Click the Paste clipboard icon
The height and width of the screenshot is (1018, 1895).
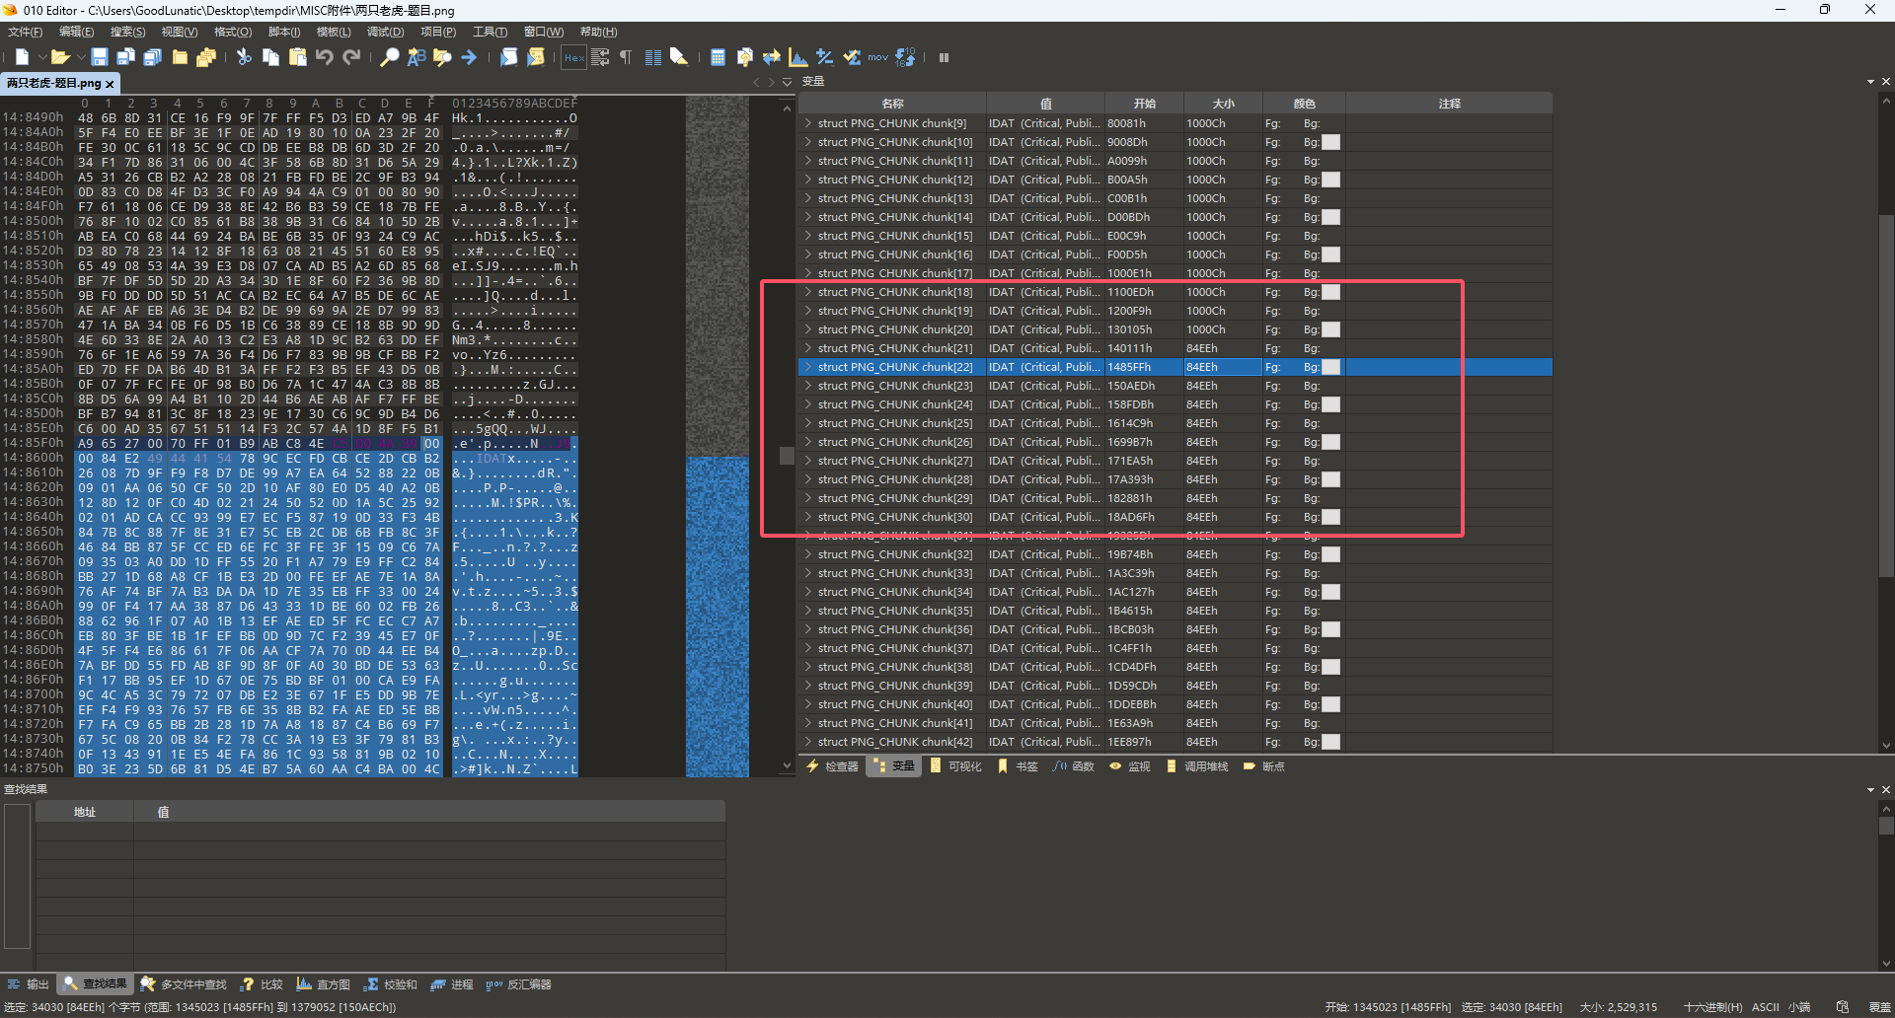(297, 57)
